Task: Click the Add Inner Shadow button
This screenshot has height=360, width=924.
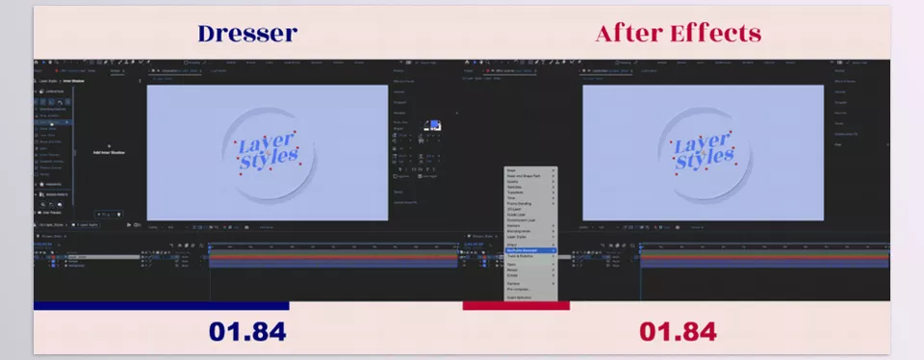Action: [109, 150]
